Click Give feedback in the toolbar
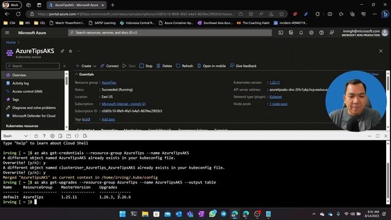The width and height of the screenshot is (391, 220). 243,66
